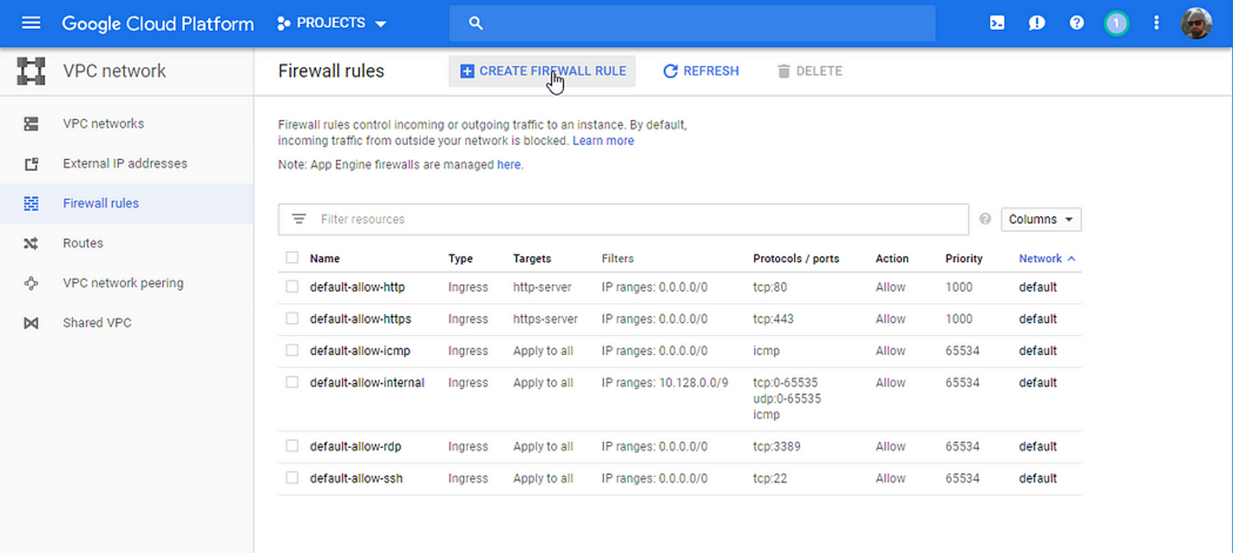Open the default-allow-internal rule
Image resolution: width=1233 pixels, height=553 pixels.
(x=367, y=382)
